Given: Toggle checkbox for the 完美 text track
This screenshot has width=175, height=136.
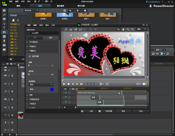Looking at the screenshot, I should coord(69,97).
